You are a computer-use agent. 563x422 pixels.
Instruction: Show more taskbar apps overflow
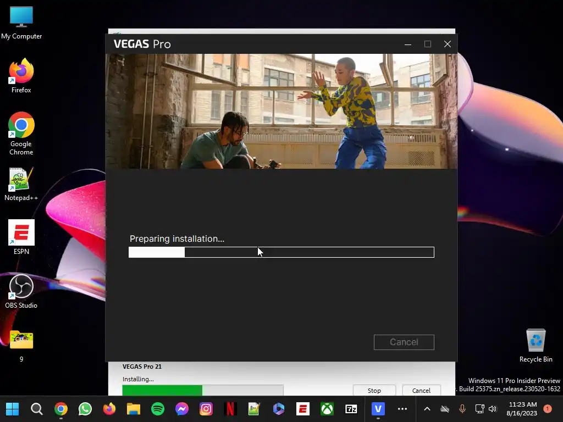tap(402, 409)
